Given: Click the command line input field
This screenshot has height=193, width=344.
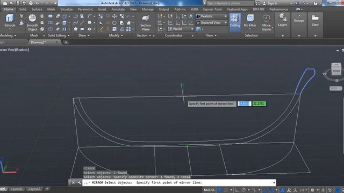Looking at the screenshot, I should (179, 182).
